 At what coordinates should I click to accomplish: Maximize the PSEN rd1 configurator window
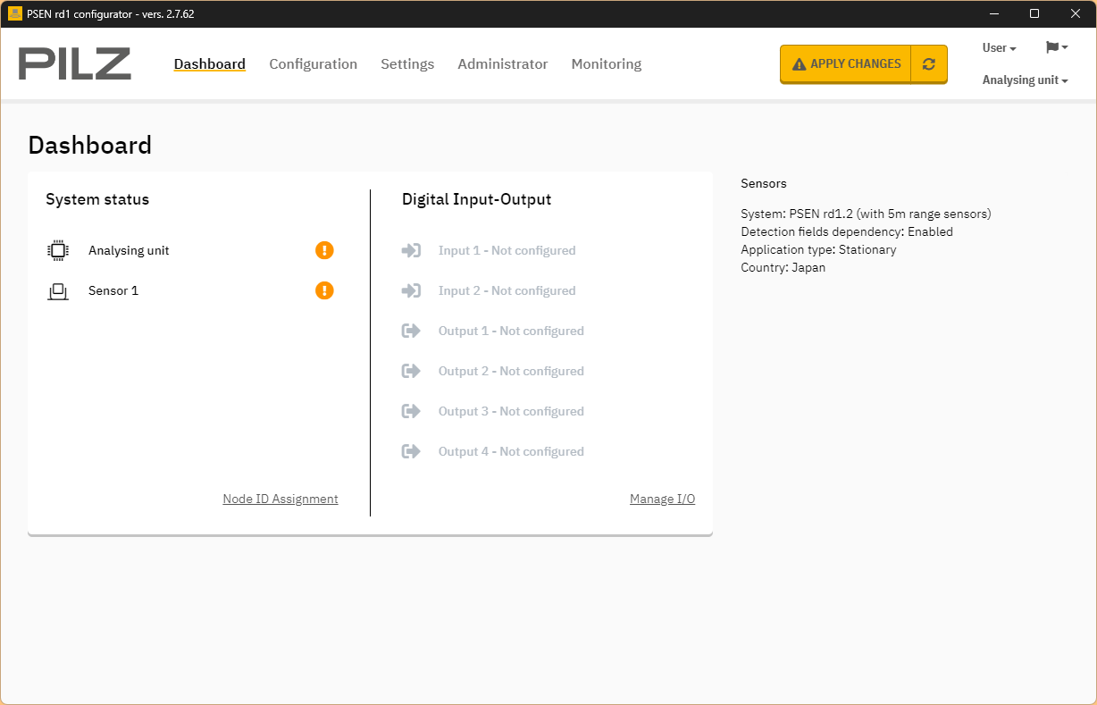click(x=1034, y=13)
